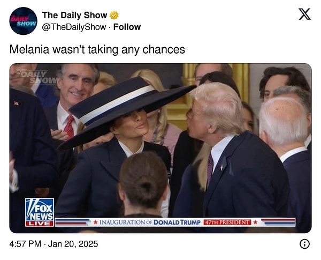Click the tweet info icon
Viewport: 321px width, 260px height.
[x=304, y=244]
